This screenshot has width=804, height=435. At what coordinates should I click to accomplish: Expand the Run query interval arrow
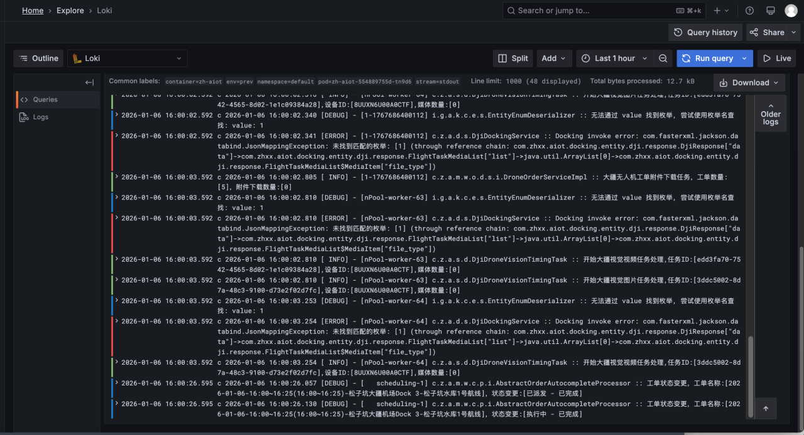point(745,58)
